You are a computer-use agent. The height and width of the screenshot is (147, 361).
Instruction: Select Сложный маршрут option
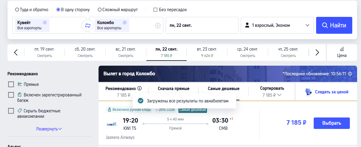point(118,10)
